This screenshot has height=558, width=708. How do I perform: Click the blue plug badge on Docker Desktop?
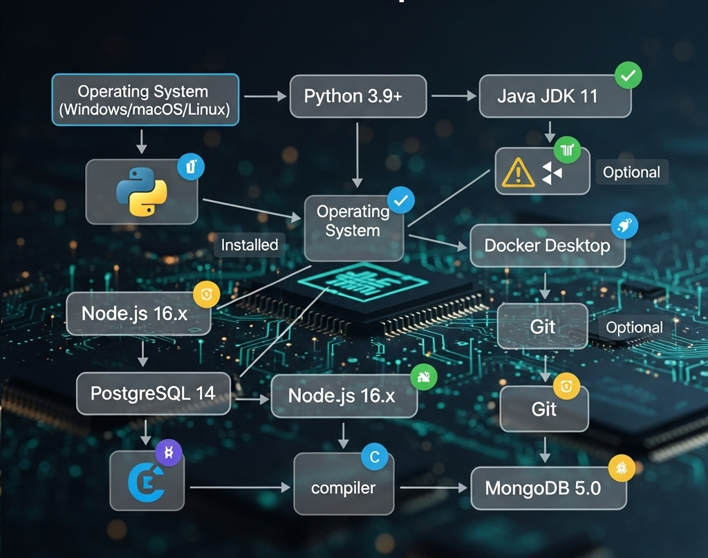tap(624, 226)
